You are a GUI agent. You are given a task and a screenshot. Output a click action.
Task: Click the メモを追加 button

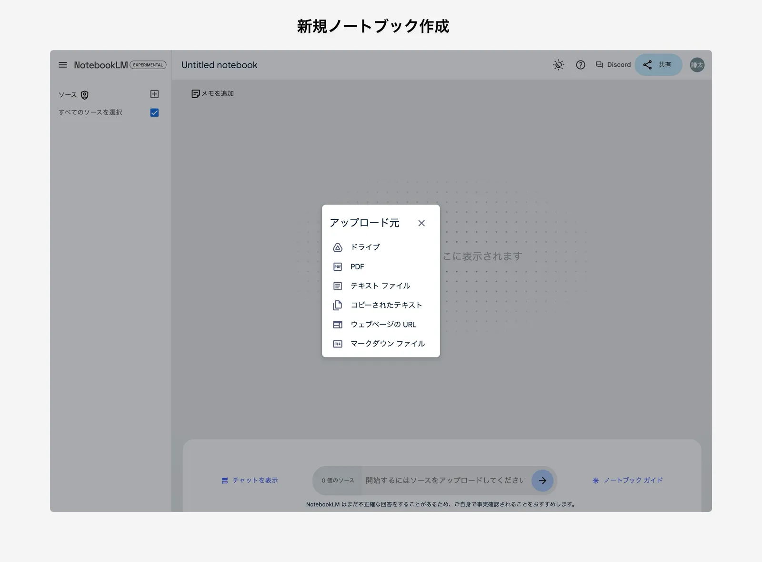(x=212, y=93)
